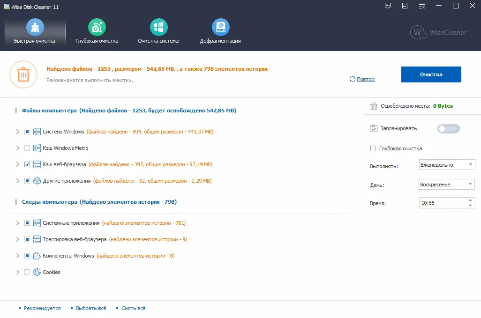Enable the Глубокая очистка schedule checkbox

[x=373, y=148]
